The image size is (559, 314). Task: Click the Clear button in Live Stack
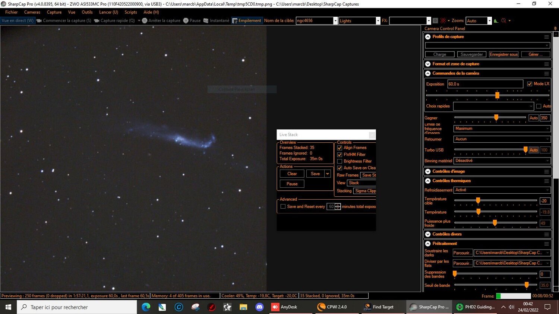coord(292,174)
